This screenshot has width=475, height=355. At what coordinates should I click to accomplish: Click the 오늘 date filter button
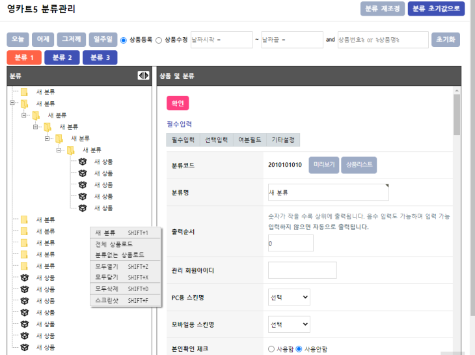18,40
